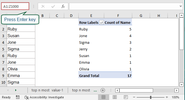Open the Insert Function fx dialog

pyautogui.click(x=63, y=6)
